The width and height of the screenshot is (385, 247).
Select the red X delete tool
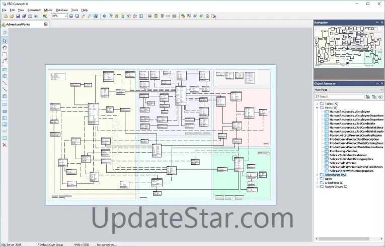pos(5,145)
